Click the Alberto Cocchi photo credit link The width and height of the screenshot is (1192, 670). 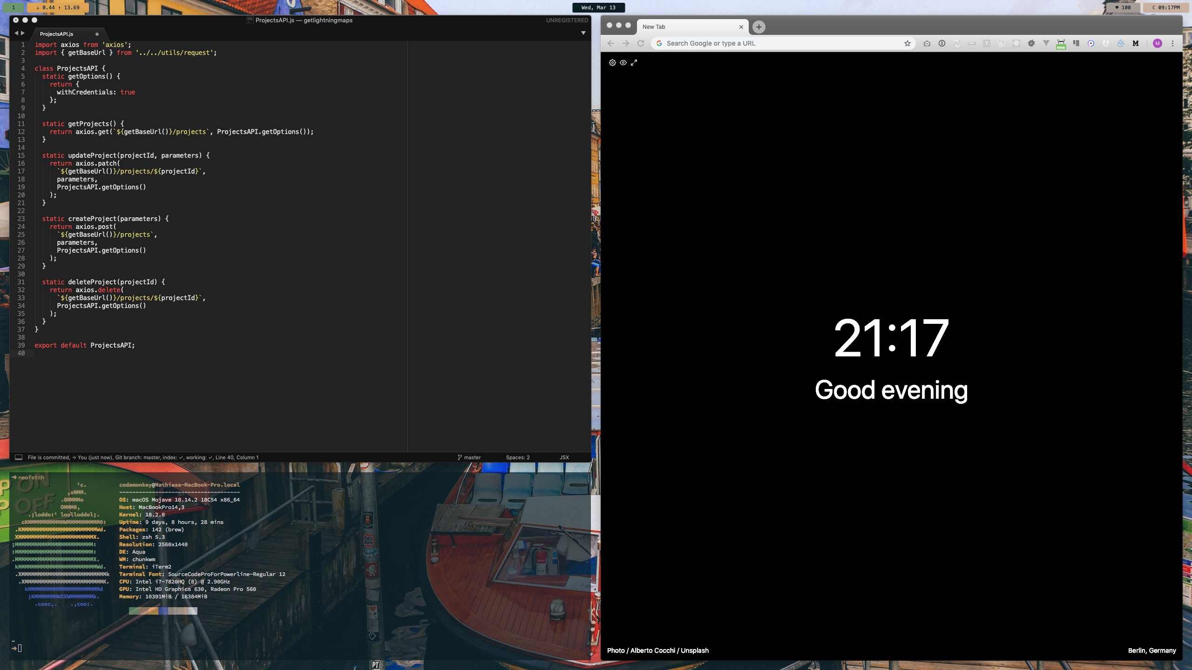(x=652, y=650)
